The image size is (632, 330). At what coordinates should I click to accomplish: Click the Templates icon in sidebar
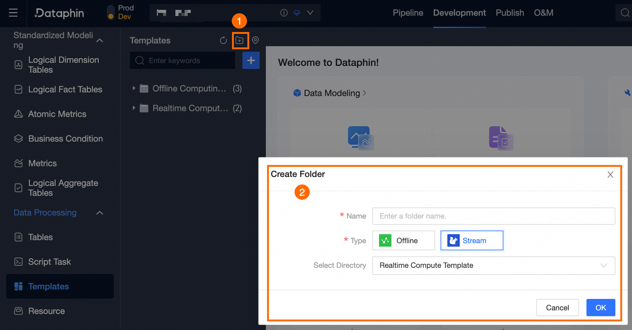18,286
